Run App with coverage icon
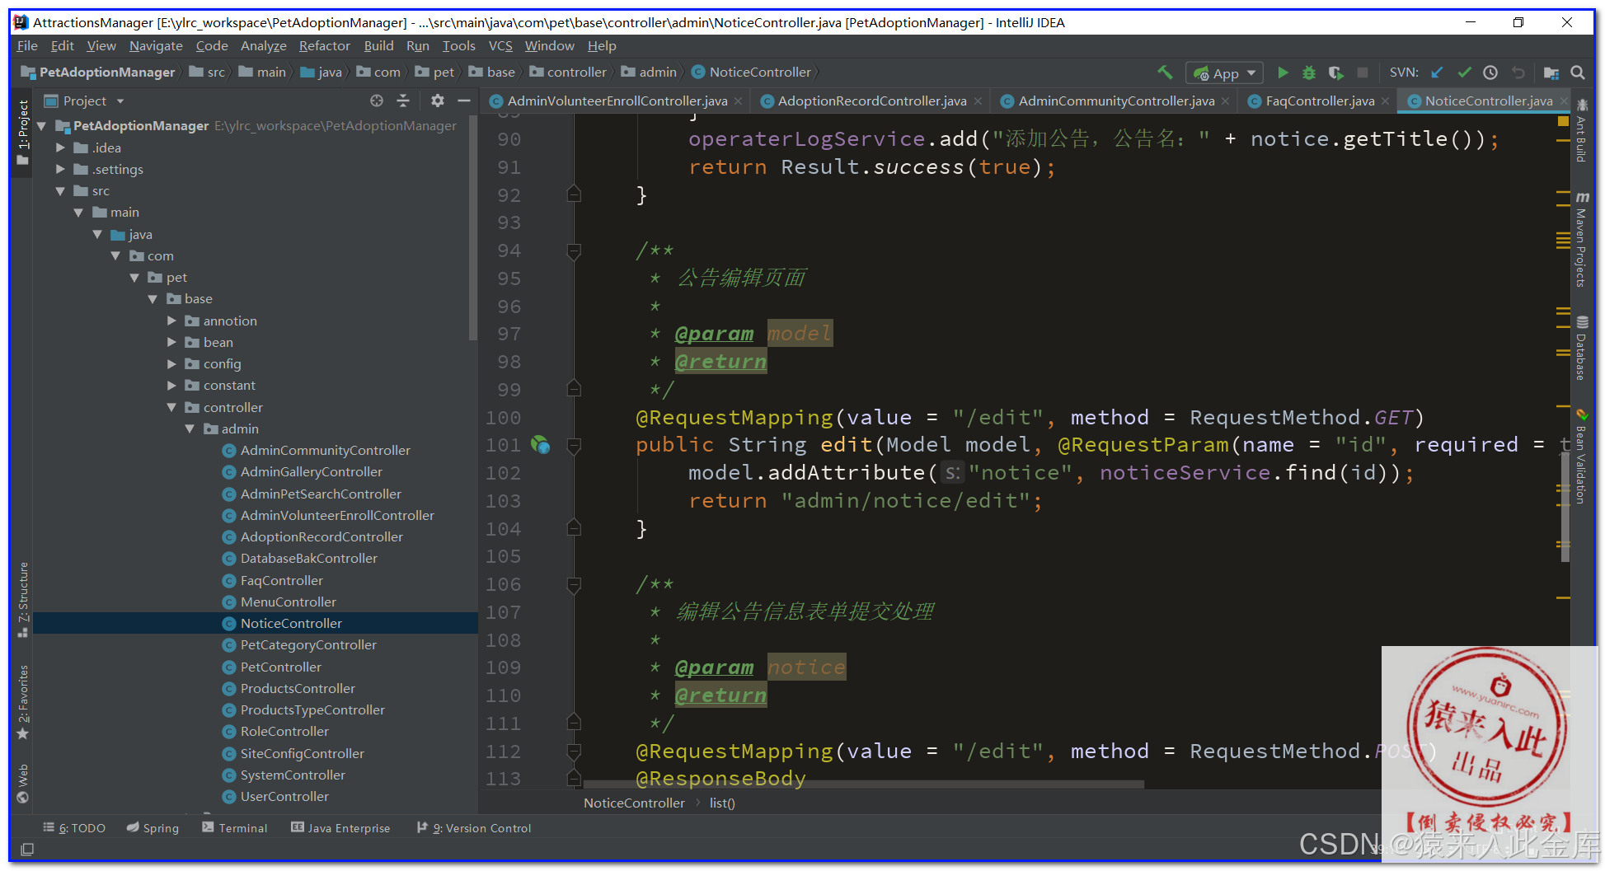This screenshot has height=871, width=1605. click(x=1336, y=73)
